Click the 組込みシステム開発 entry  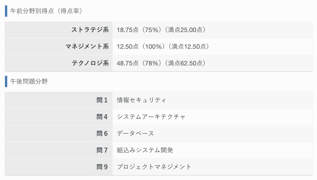click(x=145, y=150)
